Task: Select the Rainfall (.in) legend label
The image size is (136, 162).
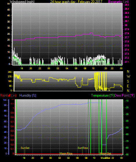Action: point(8,95)
